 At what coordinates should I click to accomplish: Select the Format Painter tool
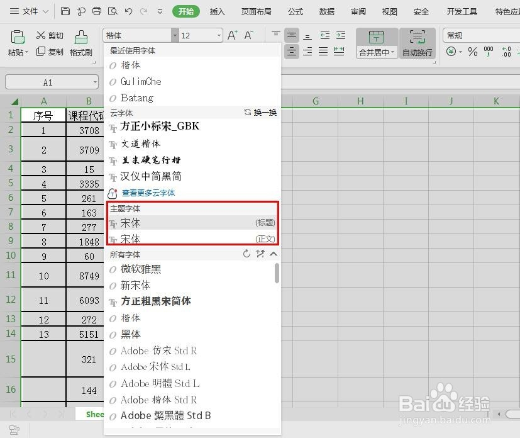pos(81,43)
